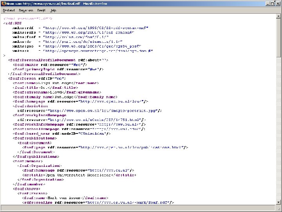The height and width of the screenshot is (212, 282).
Task: Click the opening foaf:member tag
Action: click(x=28, y=161)
